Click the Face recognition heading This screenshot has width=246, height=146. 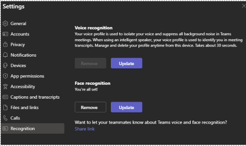[92, 83]
